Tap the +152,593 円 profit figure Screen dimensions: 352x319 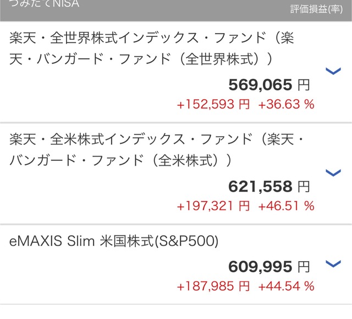tap(213, 104)
